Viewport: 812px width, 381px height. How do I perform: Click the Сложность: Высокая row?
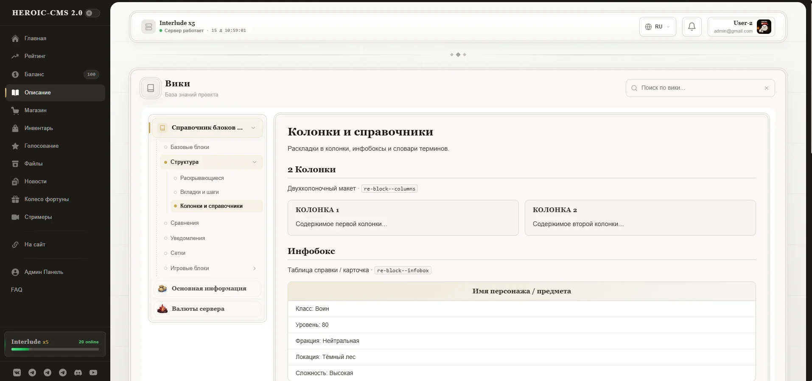click(x=522, y=373)
